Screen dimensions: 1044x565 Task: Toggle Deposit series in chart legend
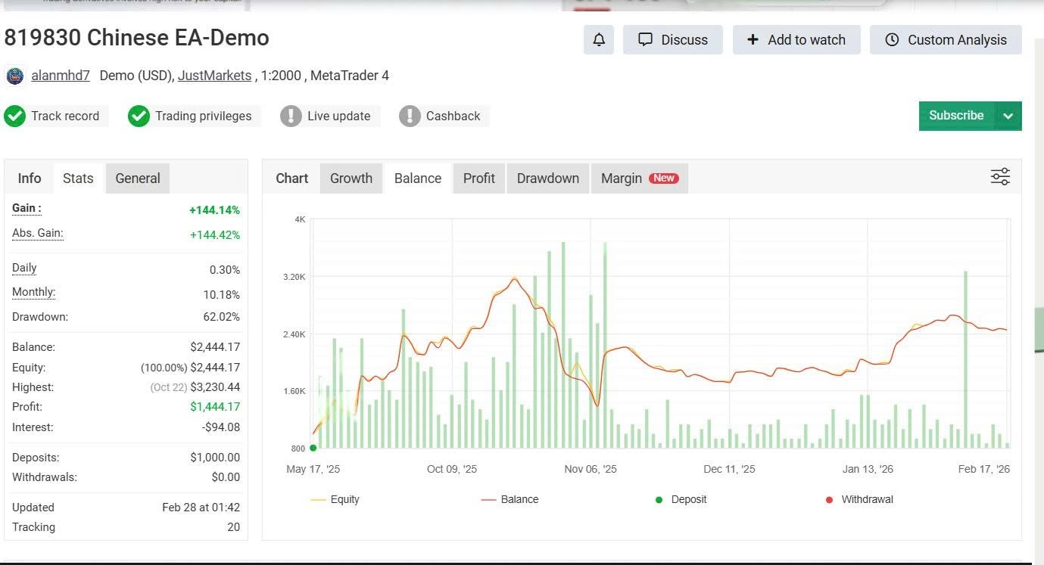pyautogui.click(x=681, y=499)
